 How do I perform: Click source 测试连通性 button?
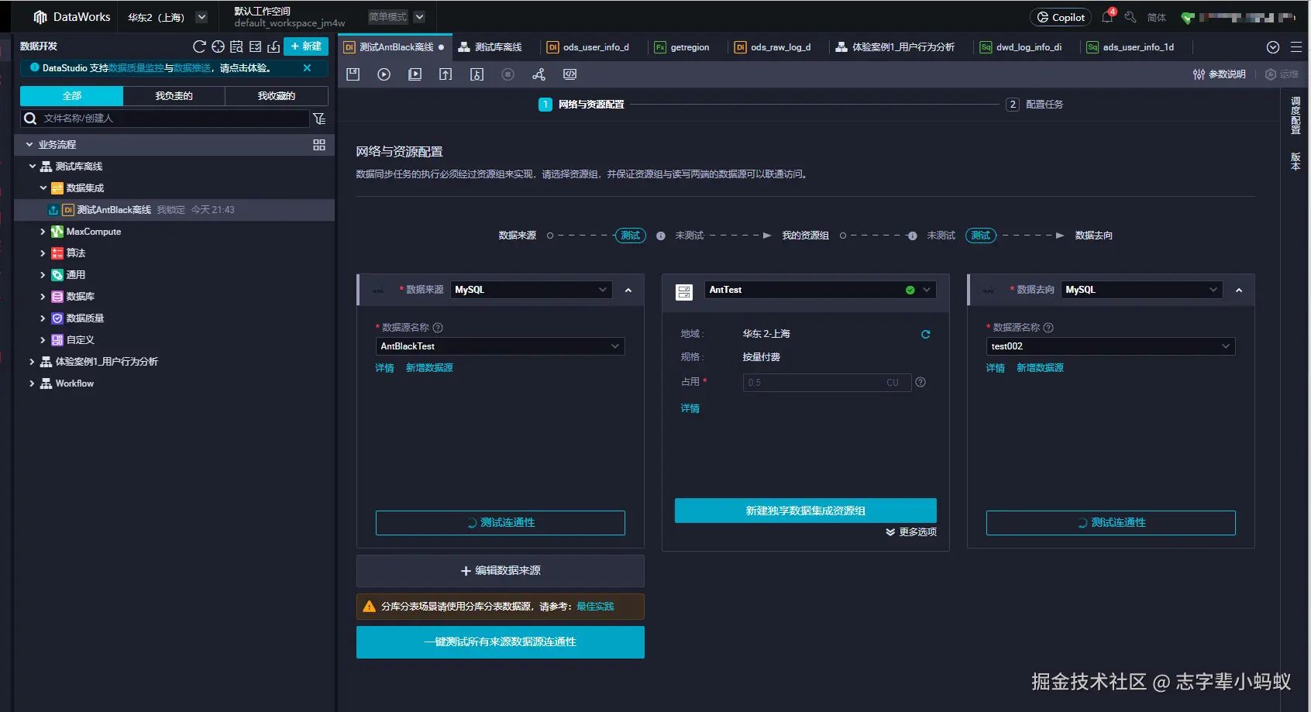coord(501,523)
